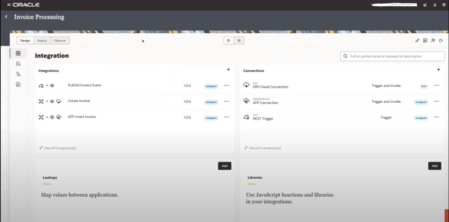Click the refresh icon at top right
This screenshot has height=222, width=449.
click(x=441, y=41)
